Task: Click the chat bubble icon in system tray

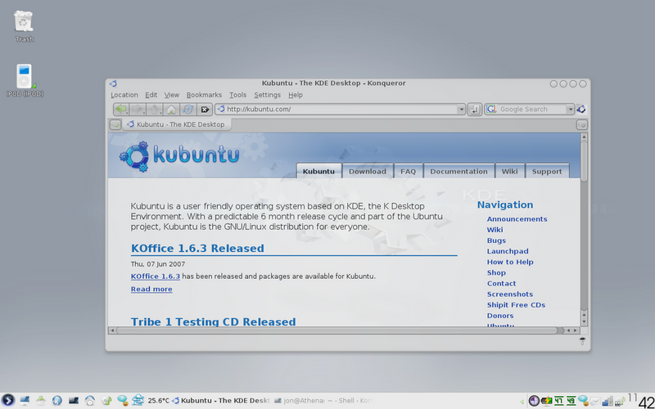Action: tap(583, 401)
